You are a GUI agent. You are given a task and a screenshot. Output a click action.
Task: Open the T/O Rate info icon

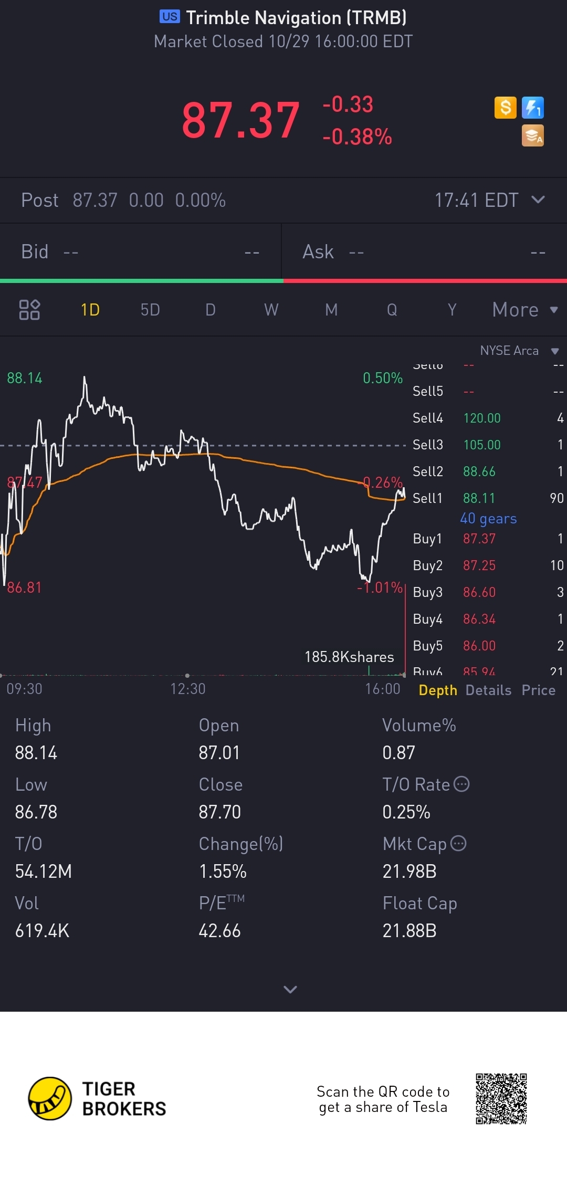click(x=461, y=784)
